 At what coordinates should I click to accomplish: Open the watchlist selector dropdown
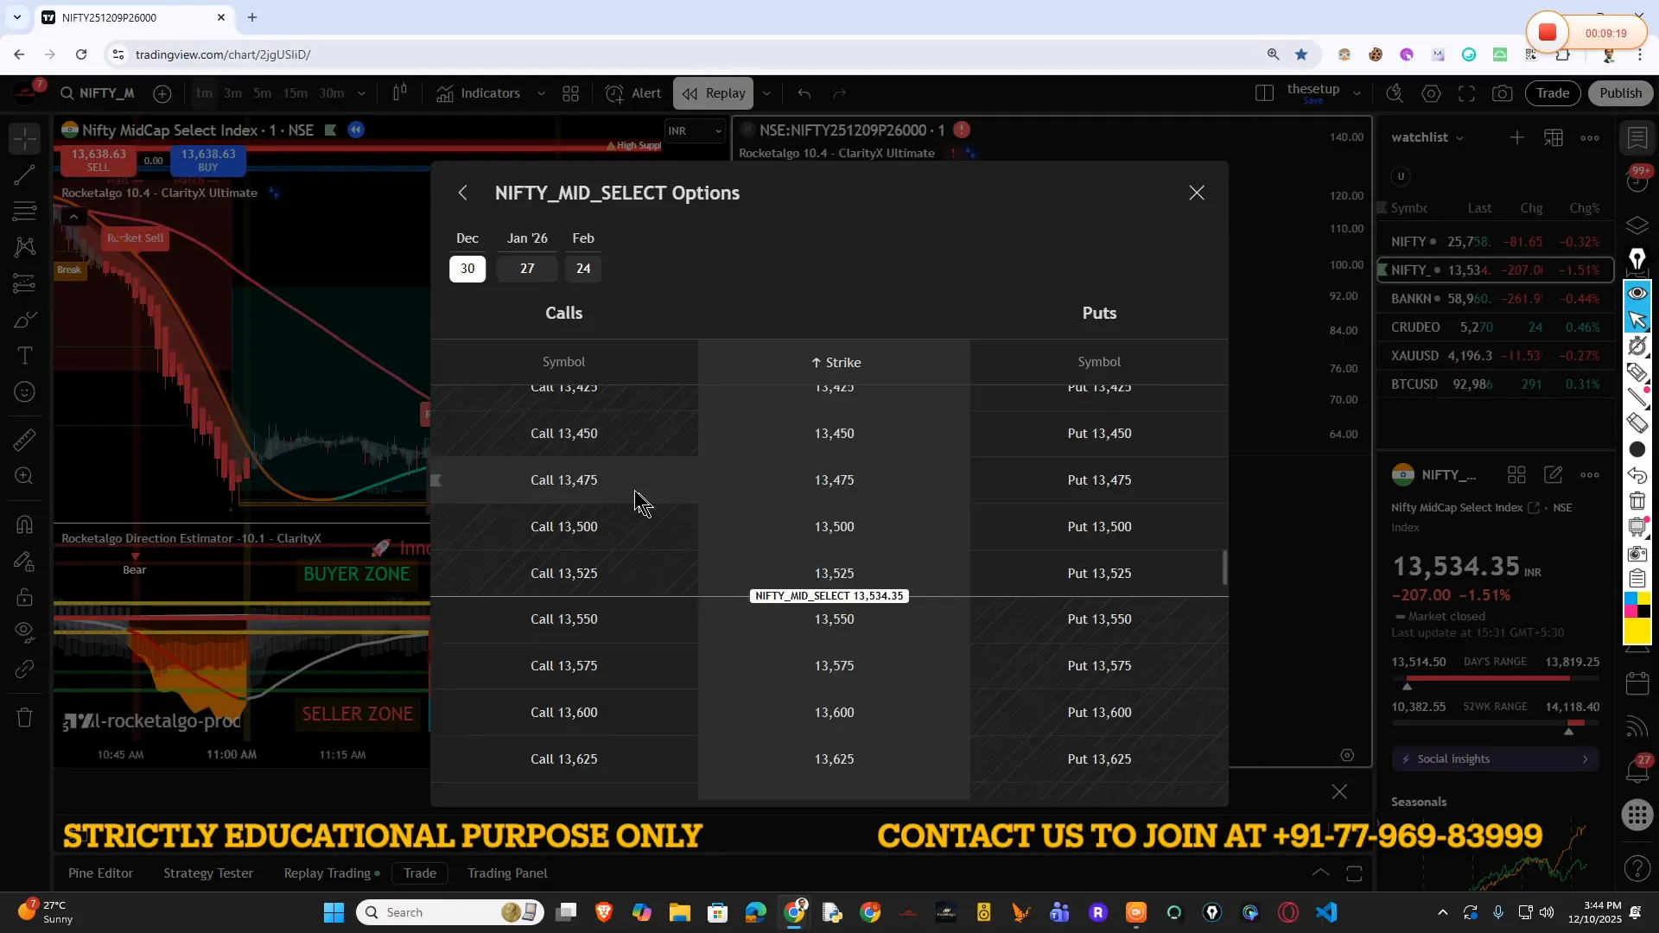(1459, 137)
